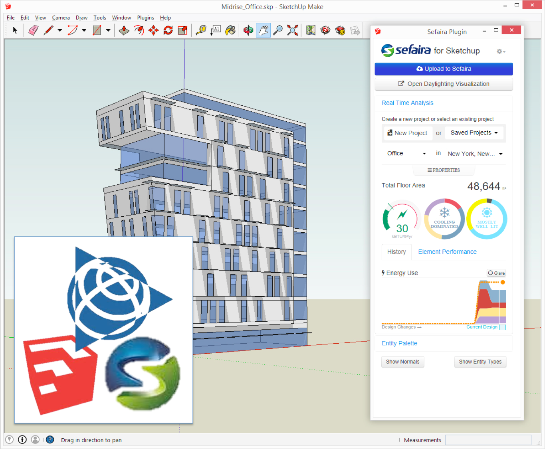Open the New York location dropdown
Image resolution: width=545 pixels, height=449 pixels.
click(475, 154)
